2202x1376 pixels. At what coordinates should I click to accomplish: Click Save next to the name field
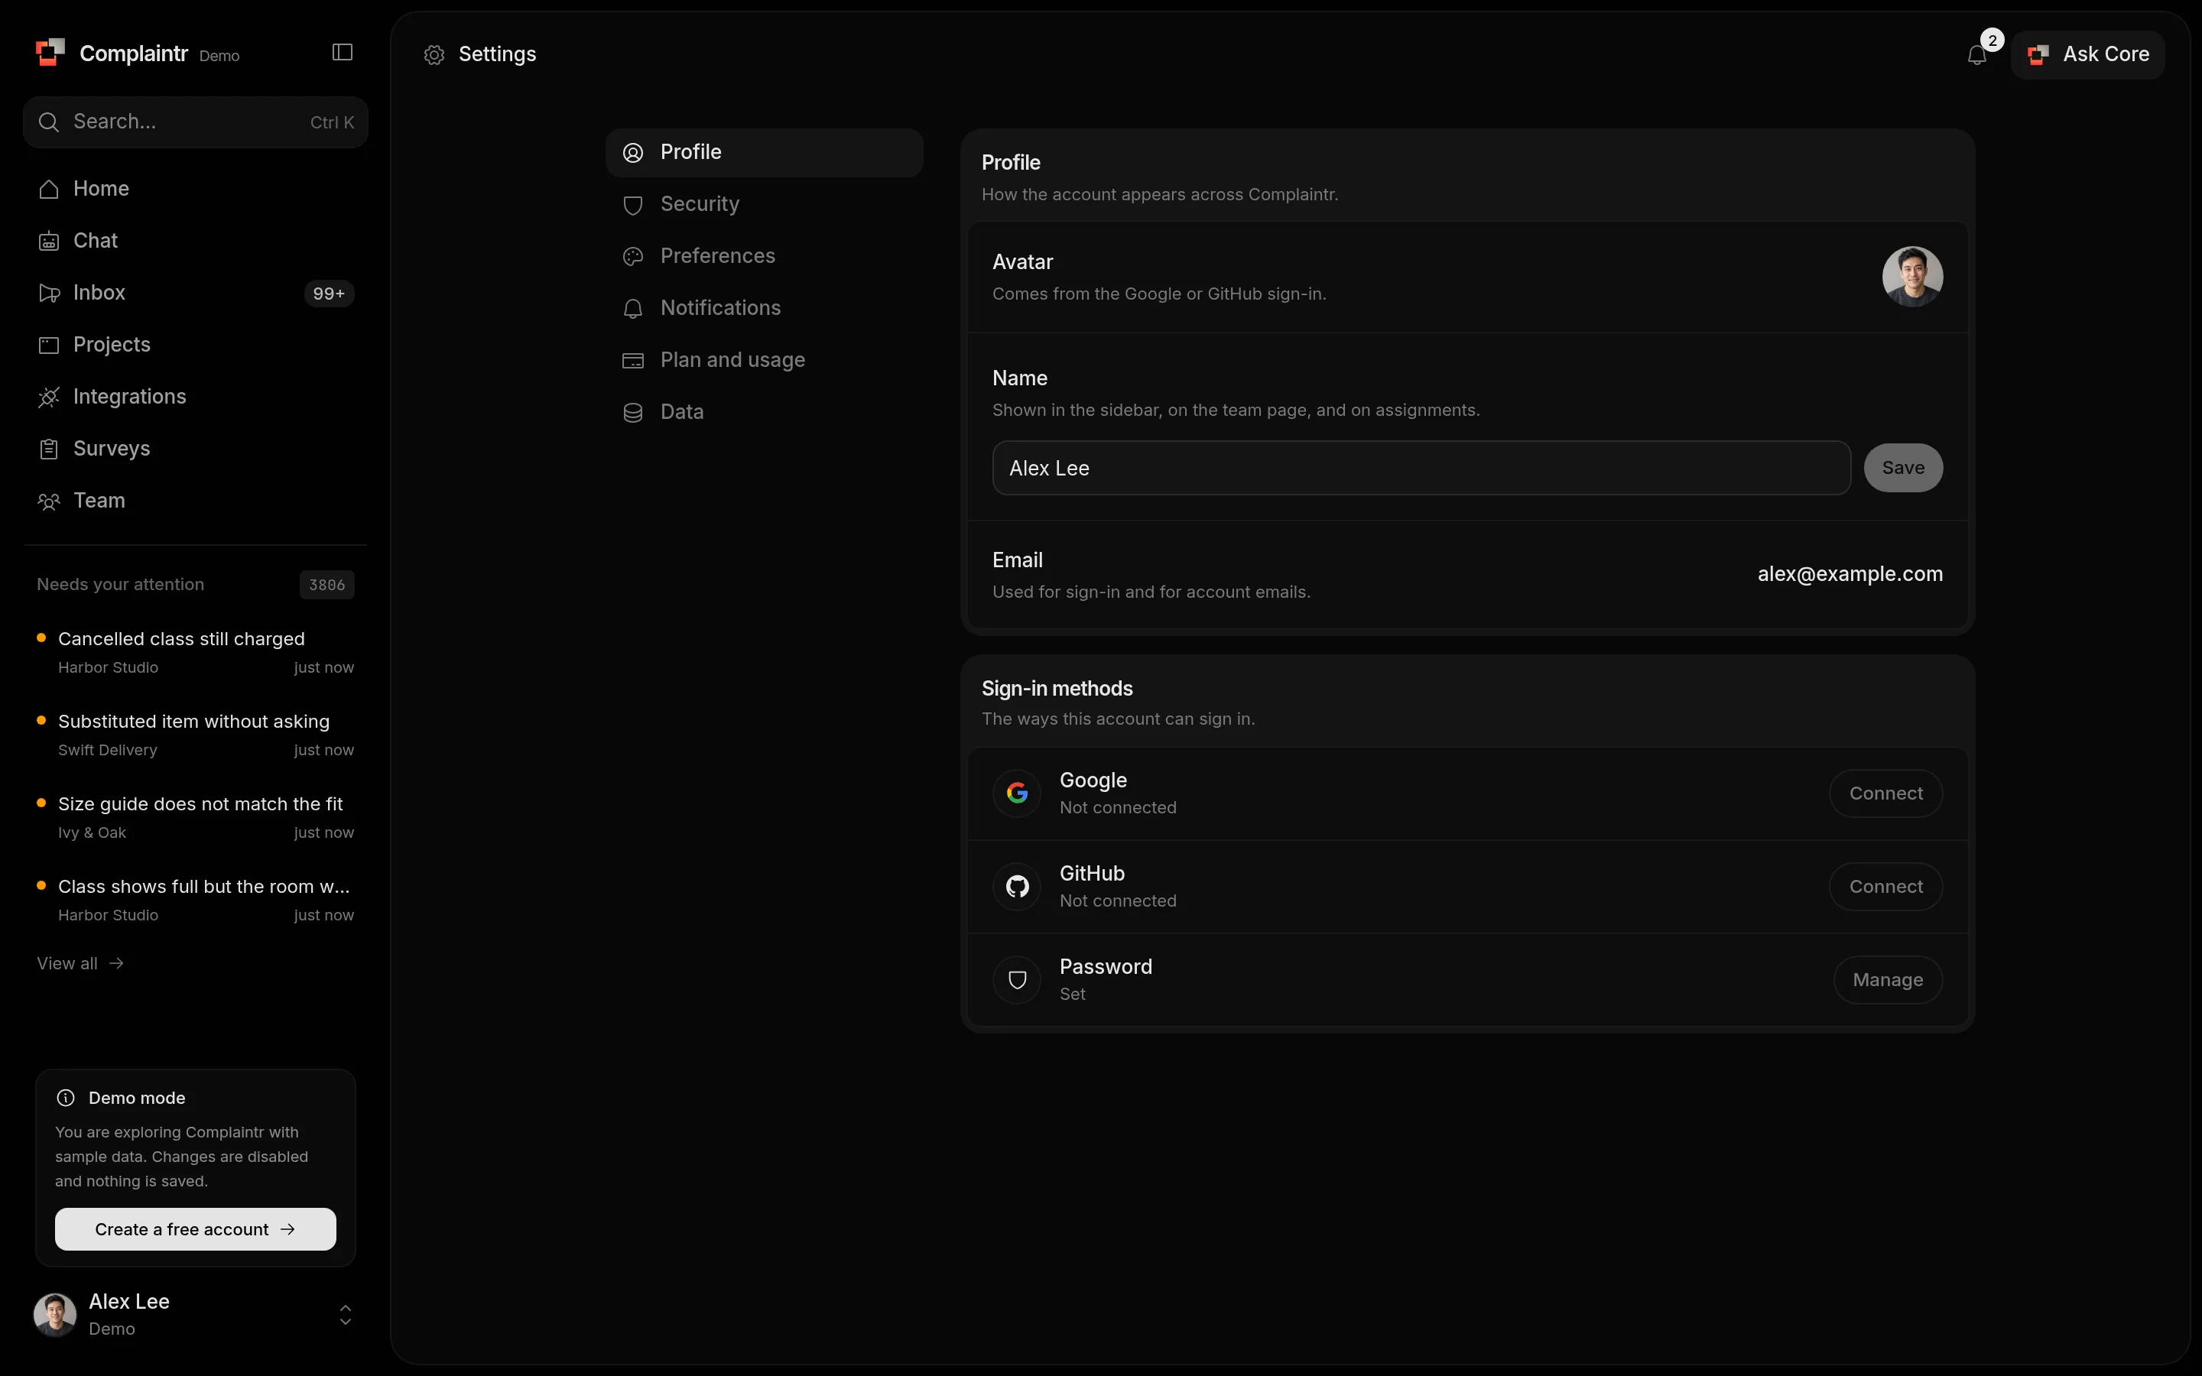(1902, 468)
